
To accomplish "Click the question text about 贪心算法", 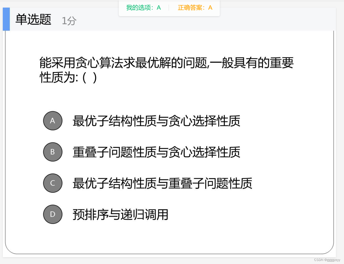I will coord(166,70).
